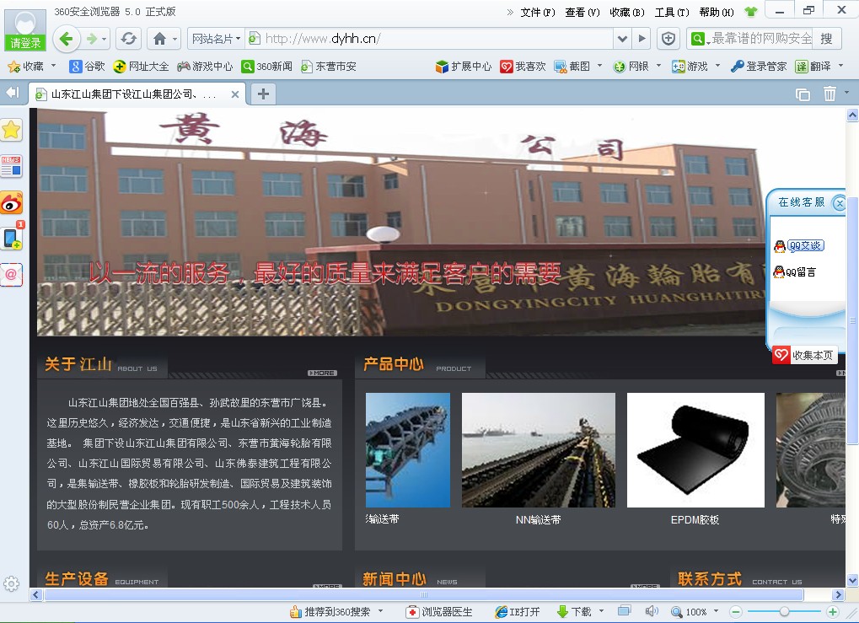Close the 山东江山集团 tab

click(x=235, y=94)
